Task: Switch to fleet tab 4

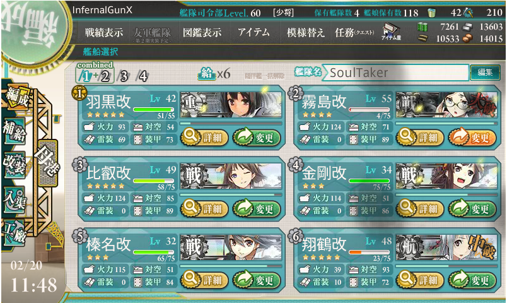Action: click(x=143, y=76)
